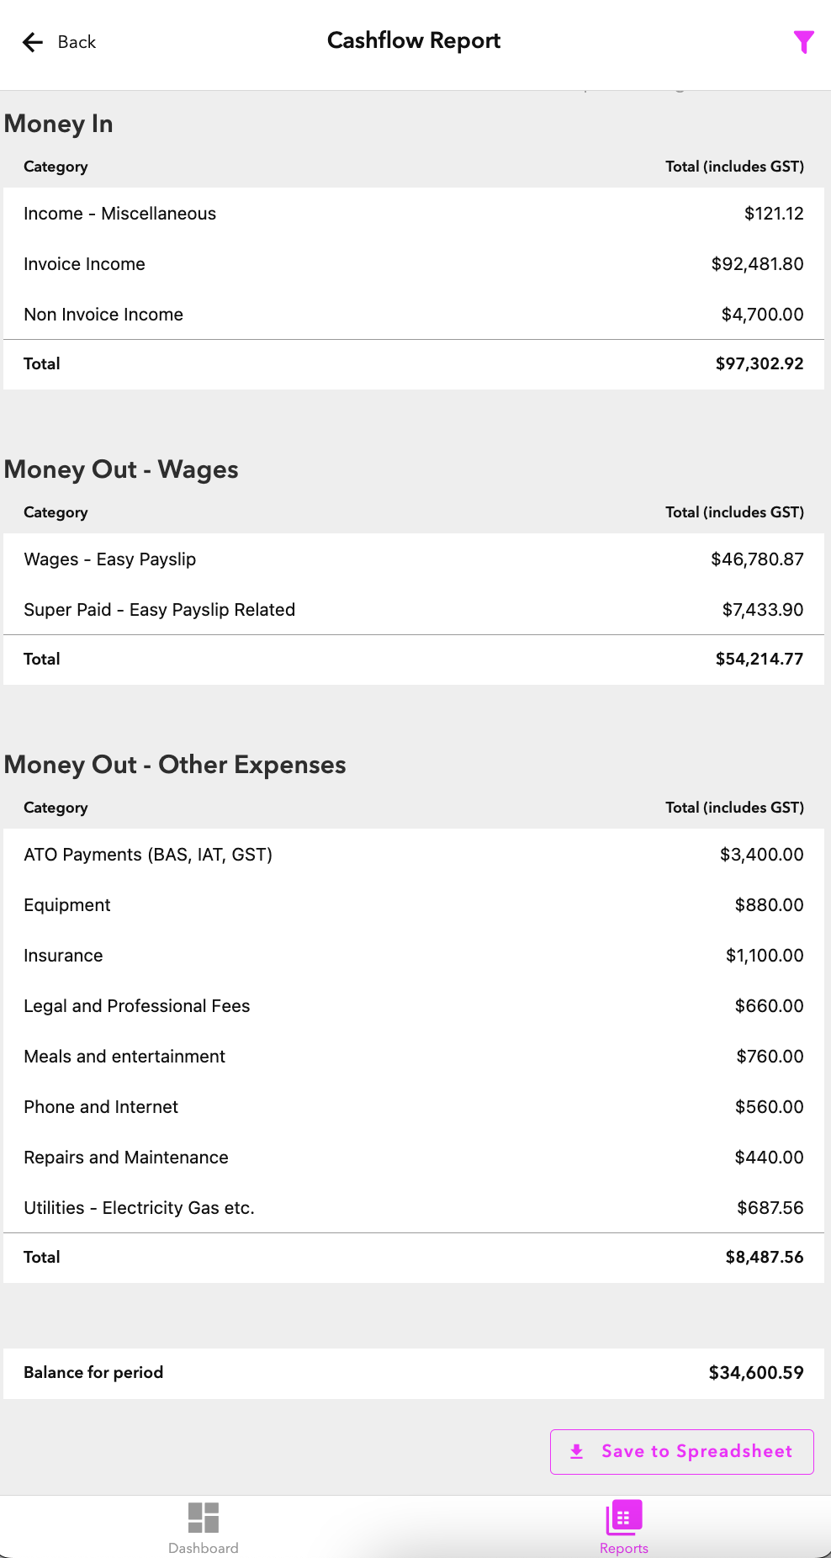Click the Meals and entertainment row
Image resolution: width=831 pixels, height=1558 pixels.
point(414,1057)
